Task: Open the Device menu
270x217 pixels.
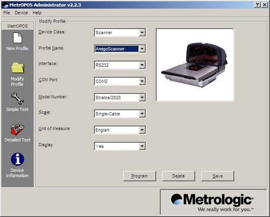Action: 21,13
